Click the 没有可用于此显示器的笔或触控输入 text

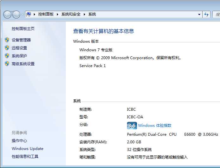pyautogui.click(x=157, y=157)
